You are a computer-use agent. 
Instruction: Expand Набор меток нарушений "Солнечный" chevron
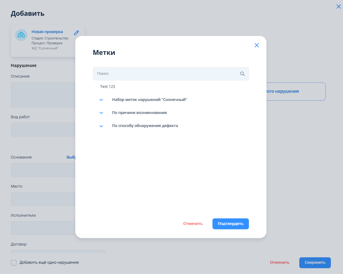101,100
